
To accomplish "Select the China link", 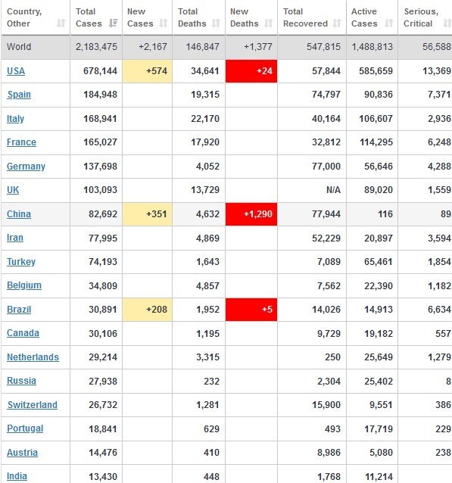I will (x=19, y=214).
